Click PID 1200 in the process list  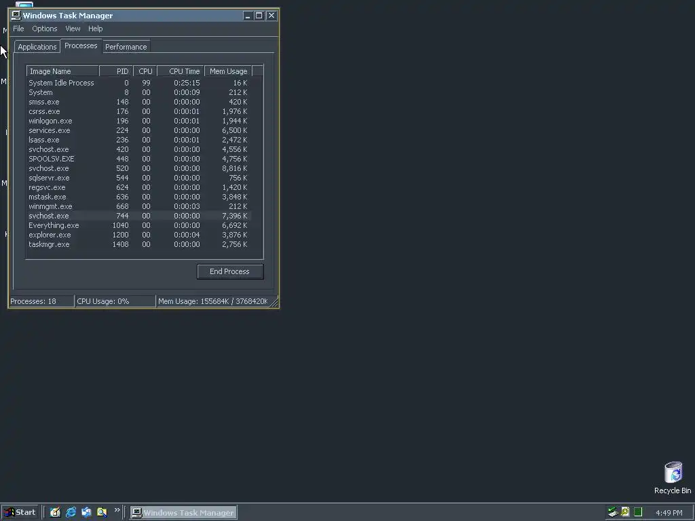pyautogui.click(x=120, y=235)
